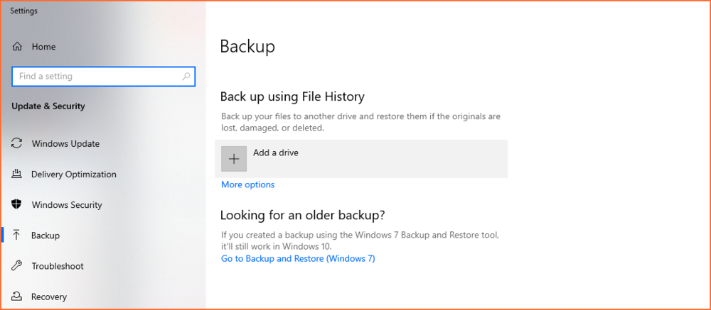The image size is (711, 310).
Task: Click the Backup upward arrow icon
Action: (17, 236)
